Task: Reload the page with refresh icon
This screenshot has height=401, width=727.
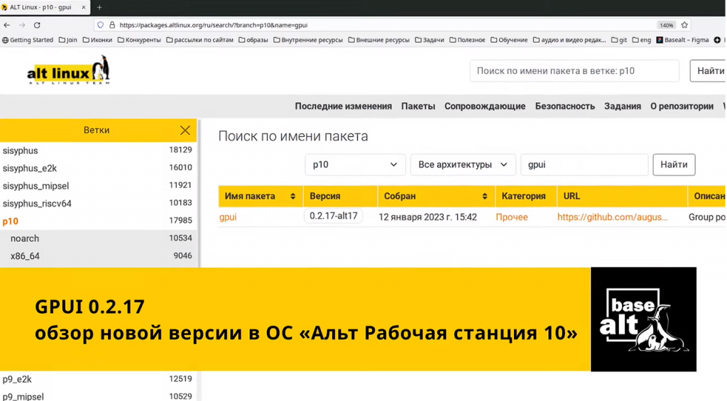Action: [37, 25]
